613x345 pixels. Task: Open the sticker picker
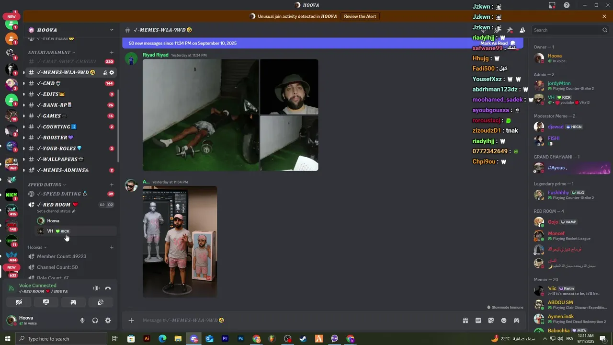coord(491,320)
